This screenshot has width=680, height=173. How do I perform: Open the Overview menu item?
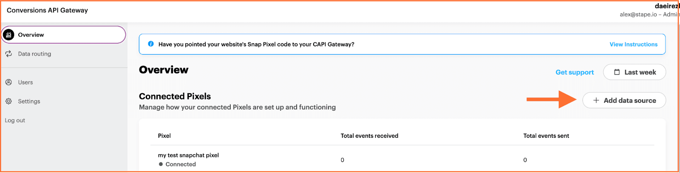(64, 35)
